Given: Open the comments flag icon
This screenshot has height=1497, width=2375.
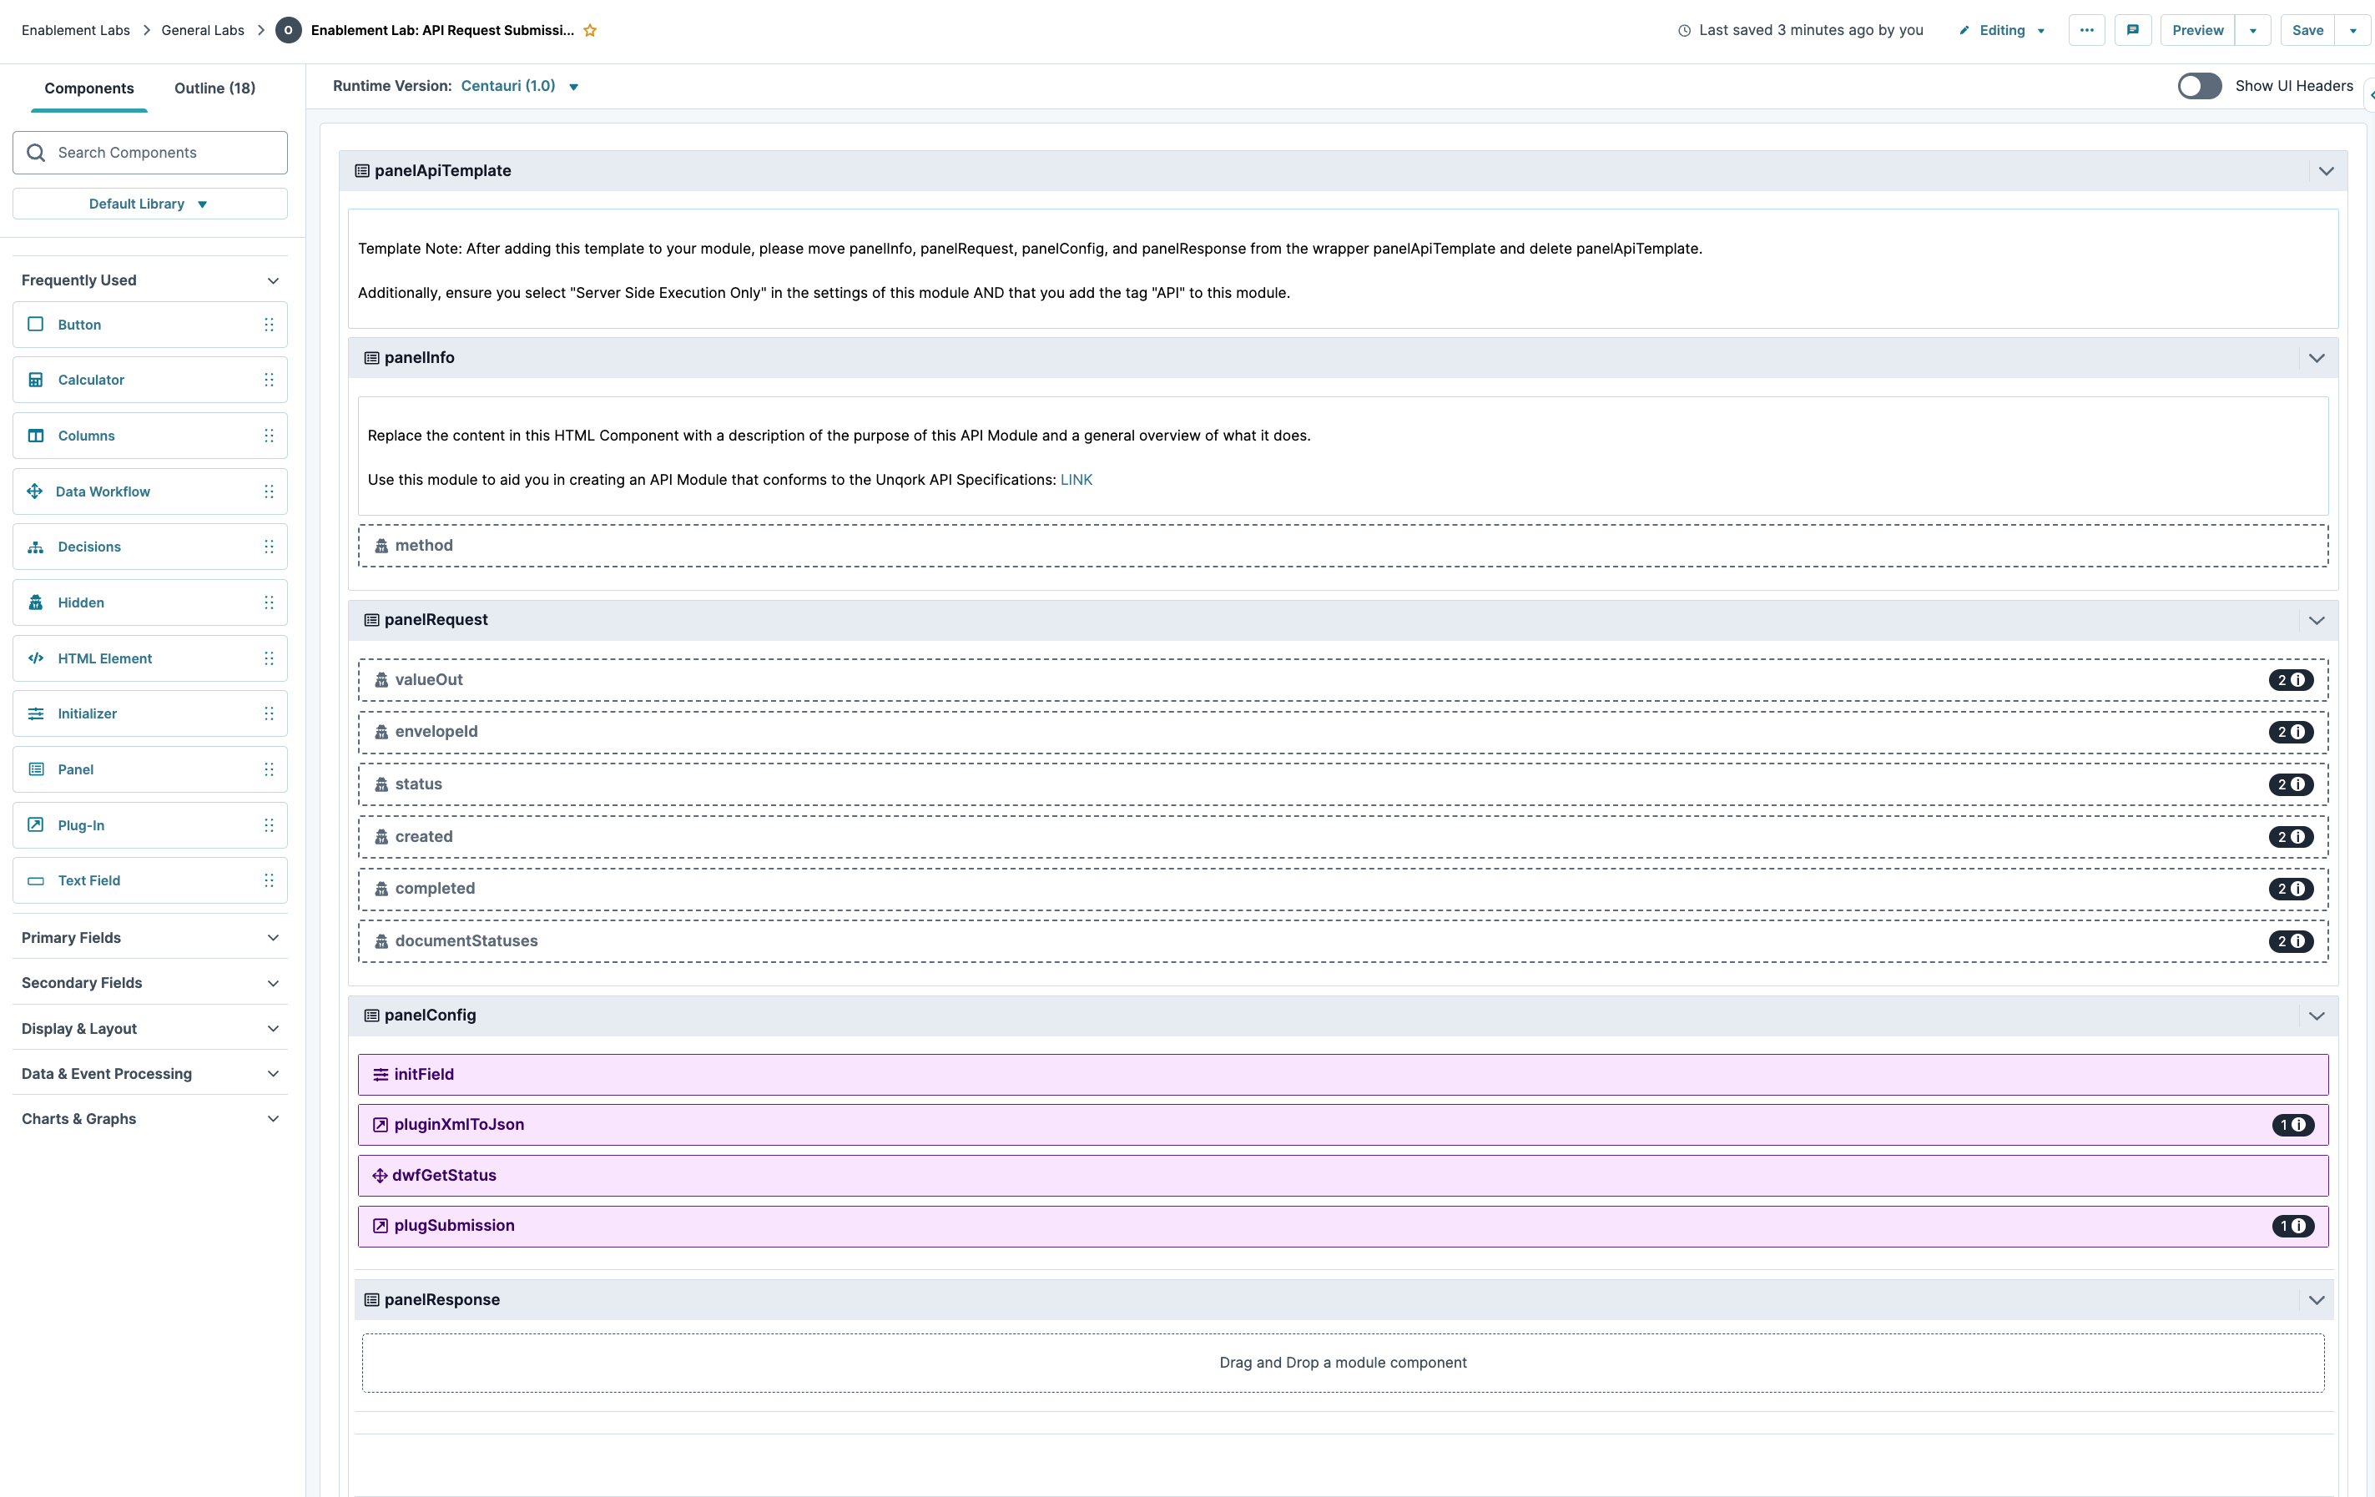Looking at the screenshot, I should pos(2133,29).
